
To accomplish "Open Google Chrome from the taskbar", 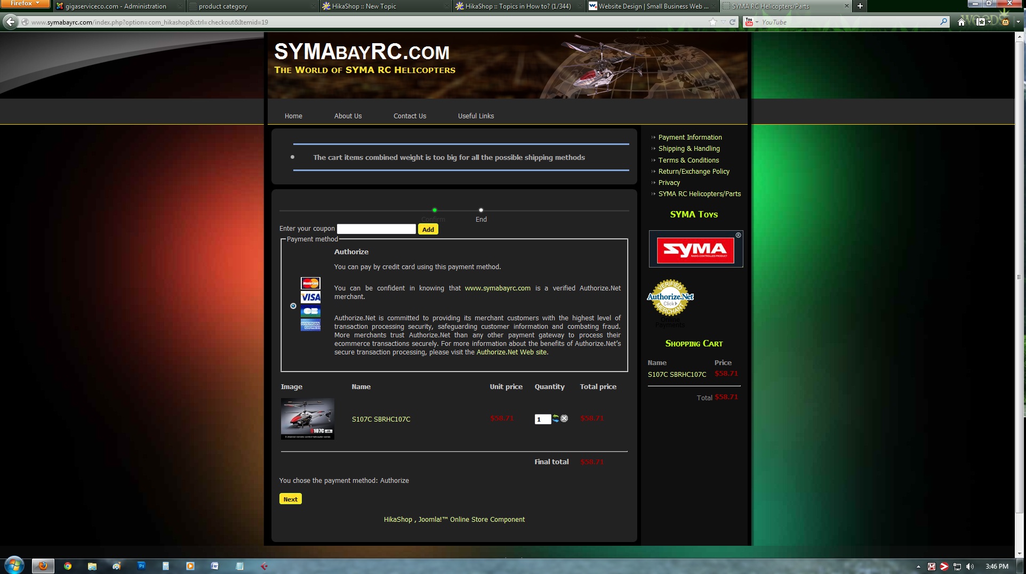I will pyautogui.click(x=68, y=566).
